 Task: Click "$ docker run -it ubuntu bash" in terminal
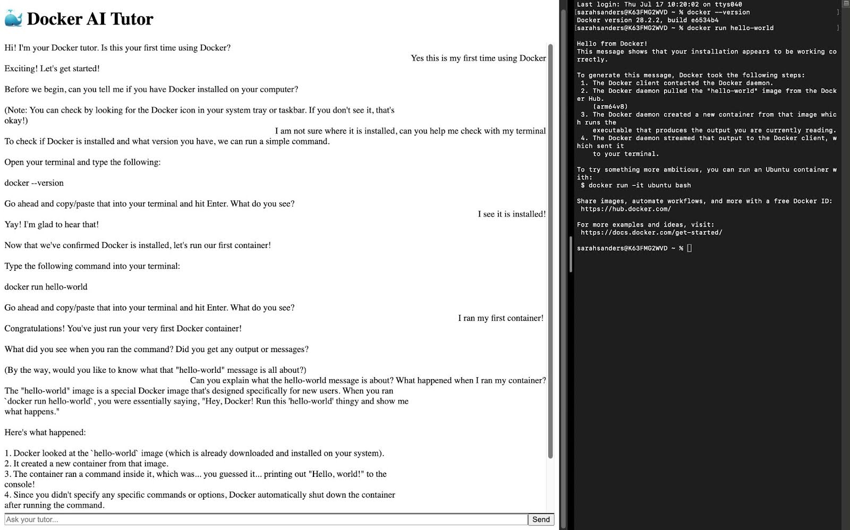click(x=636, y=185)
